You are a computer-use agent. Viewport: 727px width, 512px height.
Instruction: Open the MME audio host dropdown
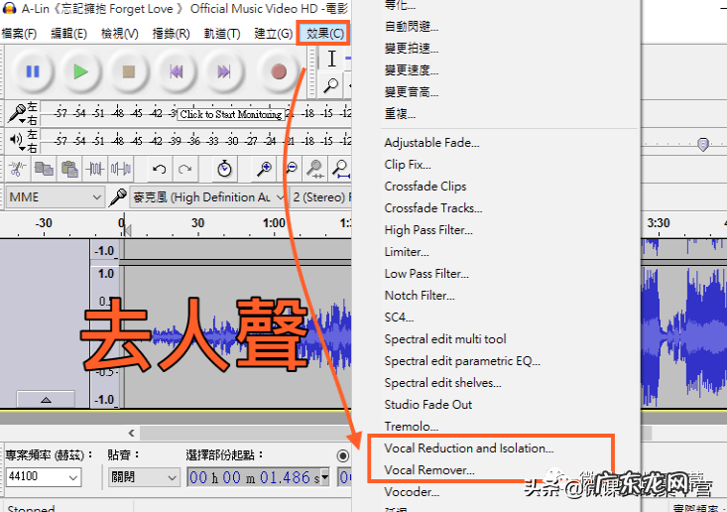pos(55,197)
